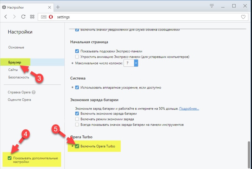Open the help icon next to Справка Opera
Viewport: 252px width, 169px height.
coord(33,92)
